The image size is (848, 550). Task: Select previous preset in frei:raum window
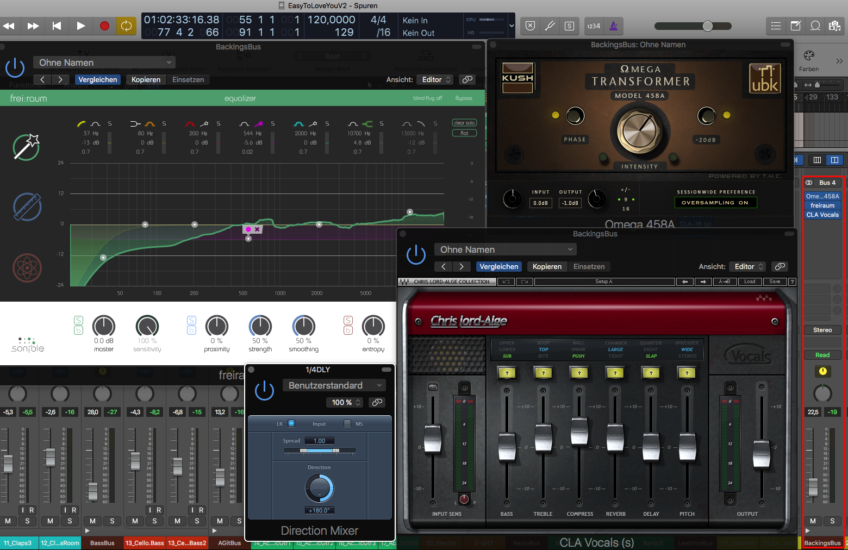[x=42, y=79]
